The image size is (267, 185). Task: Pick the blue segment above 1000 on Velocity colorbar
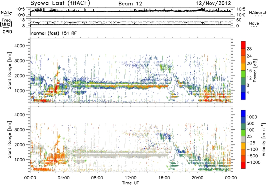(243, 114)
